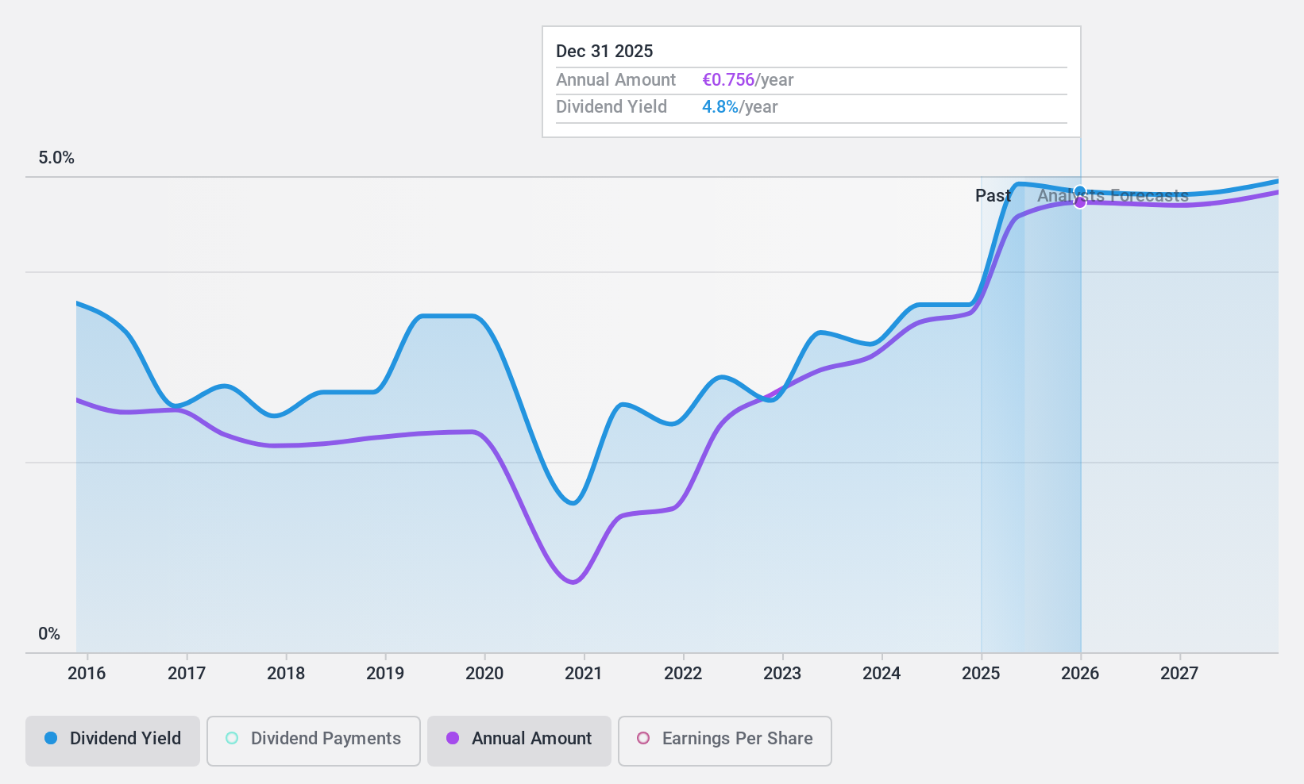
Task: Click the 2021 x-axis label
Action: click(584, 674)
